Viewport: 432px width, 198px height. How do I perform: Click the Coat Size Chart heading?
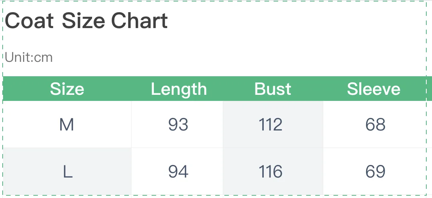click(x=86, y=21)
